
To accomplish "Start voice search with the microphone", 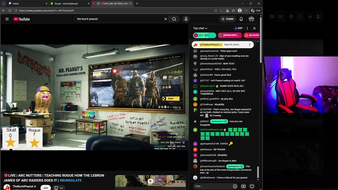I will point(186,19).
